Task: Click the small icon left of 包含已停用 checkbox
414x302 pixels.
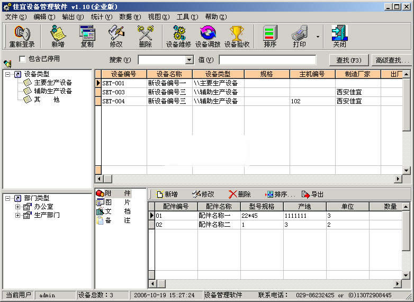Action: click(x=7, y=64)
